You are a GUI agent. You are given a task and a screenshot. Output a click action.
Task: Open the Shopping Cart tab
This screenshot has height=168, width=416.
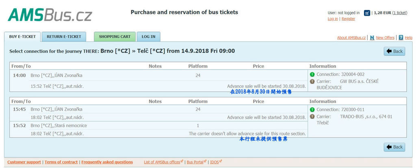coord(115,37)
